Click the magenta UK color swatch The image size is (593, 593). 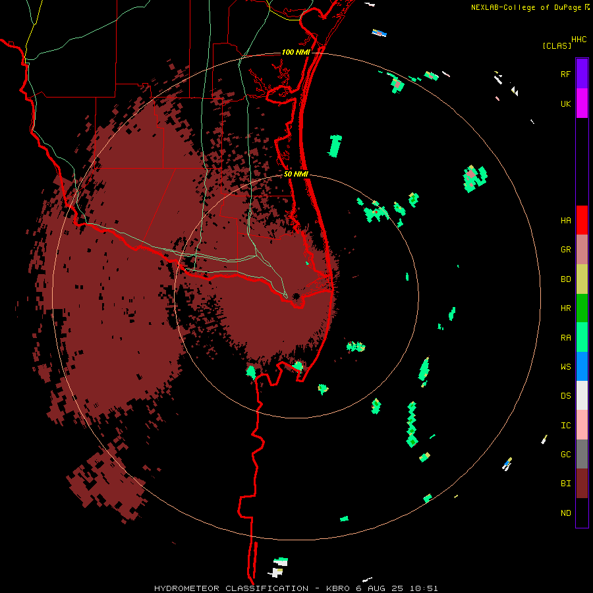click(x=582, y=103)
